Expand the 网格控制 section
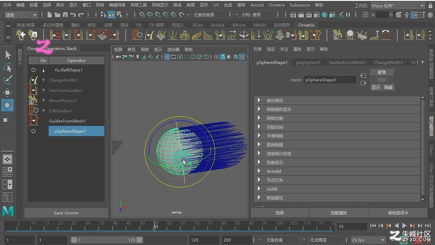435x245 pixels. [x=337, y=118]
